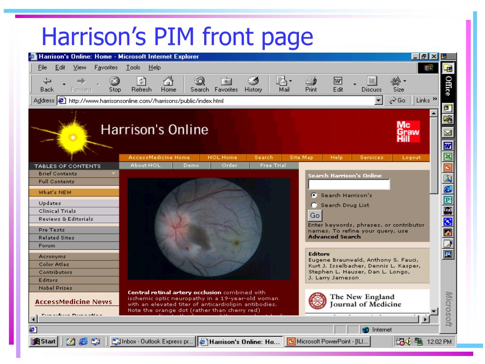The image size is (485, 364).
Task: Open Mail button dropdown arrow
Action: [290, 81]
